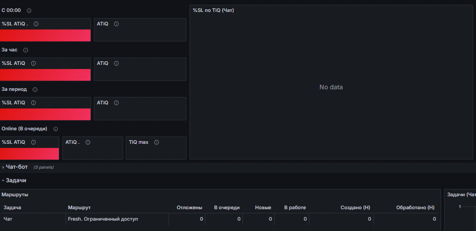Image resolution: width=476 pixels, height=231 pixels.
Task: Click info icon on TiQ max panel
Action: coord(157,142)
